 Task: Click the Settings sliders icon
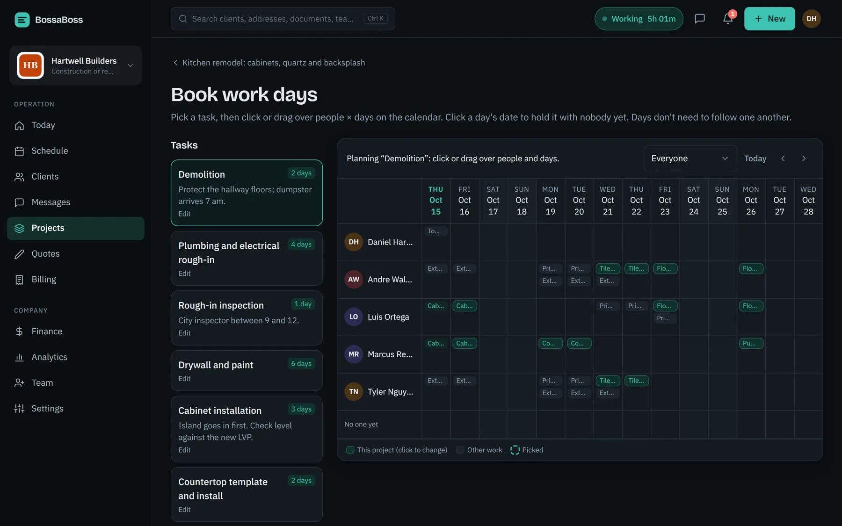19,409
